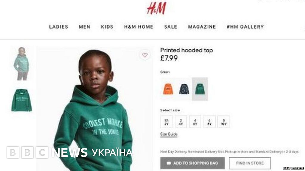
Task: Choose size 2-4Y
Action: coord(181,122)
